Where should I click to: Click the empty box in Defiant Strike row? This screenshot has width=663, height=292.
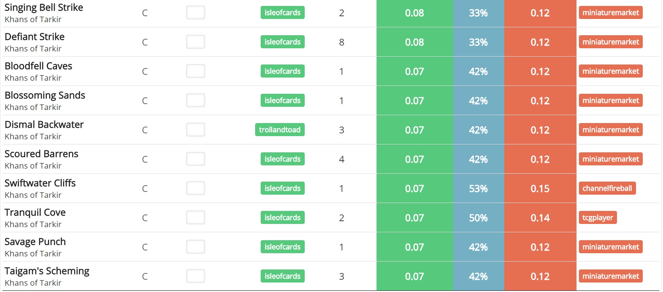196,42
